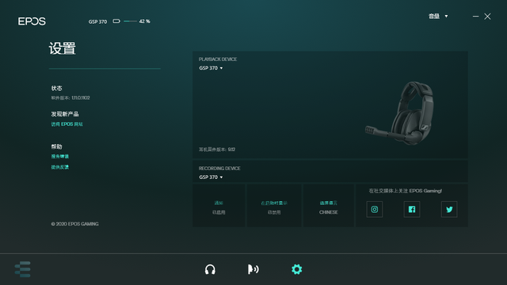507x285 pixels.
Task: Click the © 2020 EPOS GAMING text
Action: point(74,223)
